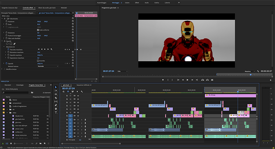This screenshot has height=149, width=275.
Task: Open the Cronologia panel tab
Action: (x=20, y=85)
